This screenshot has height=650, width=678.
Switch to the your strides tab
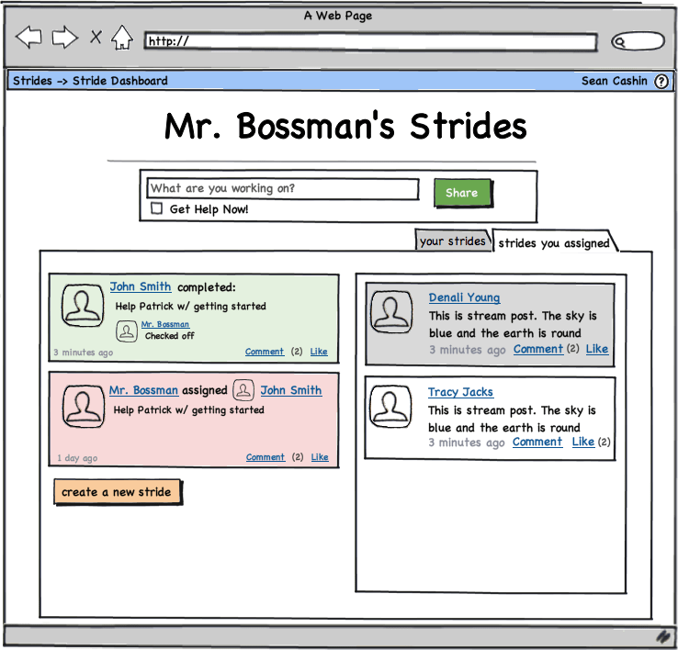tap(452, 241)
